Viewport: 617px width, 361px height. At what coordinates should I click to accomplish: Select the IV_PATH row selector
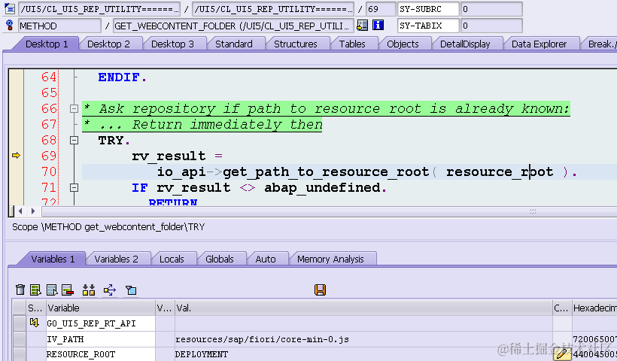click(20, 339)
